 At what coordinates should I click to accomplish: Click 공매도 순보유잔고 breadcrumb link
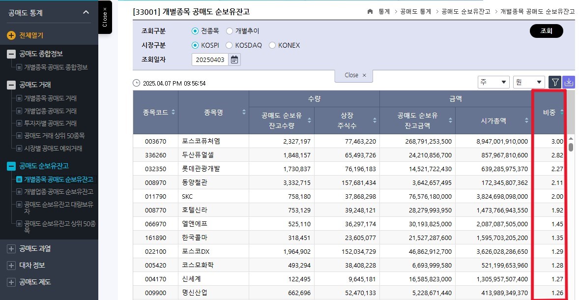click(465, 11)
